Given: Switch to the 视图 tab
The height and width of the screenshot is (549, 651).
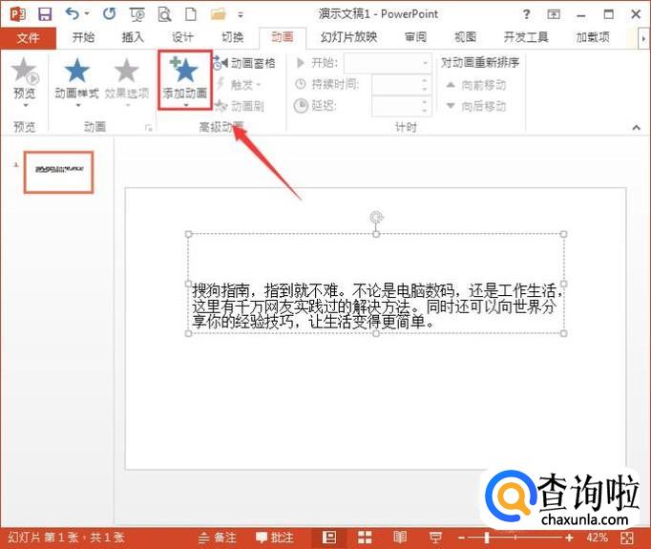Looking at the screenshot, I should coord(465,37).
